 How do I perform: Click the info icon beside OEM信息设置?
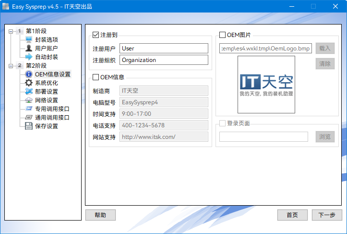tap(29, 74)
